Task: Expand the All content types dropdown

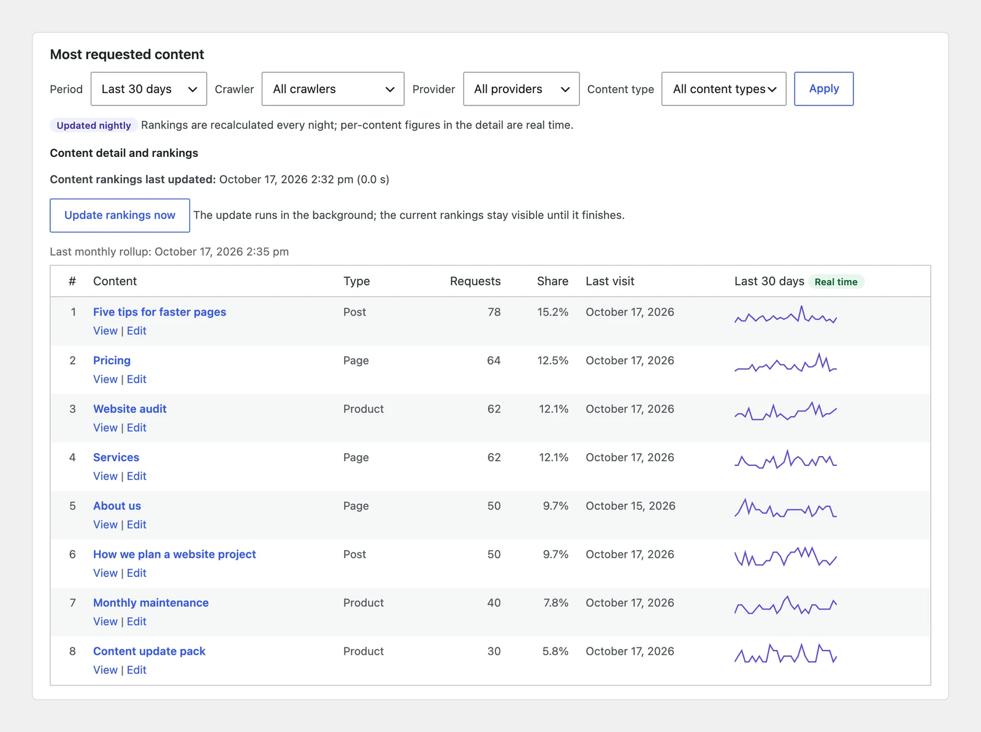Action: (x=724, y=89)
